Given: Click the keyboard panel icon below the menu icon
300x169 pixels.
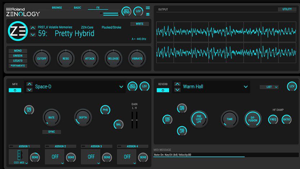Looking at the screenshot, I should click(148, 14).
